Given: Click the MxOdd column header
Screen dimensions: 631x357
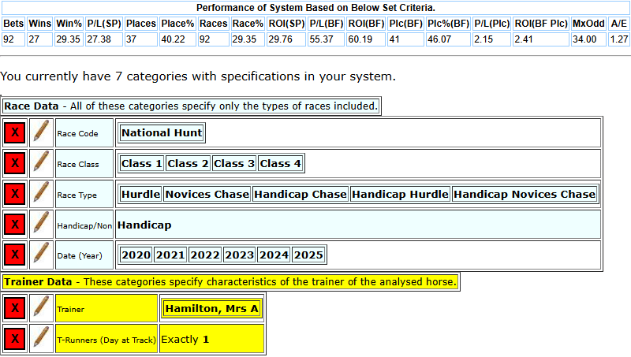Looking at the screenshot, I should (588, 24).
